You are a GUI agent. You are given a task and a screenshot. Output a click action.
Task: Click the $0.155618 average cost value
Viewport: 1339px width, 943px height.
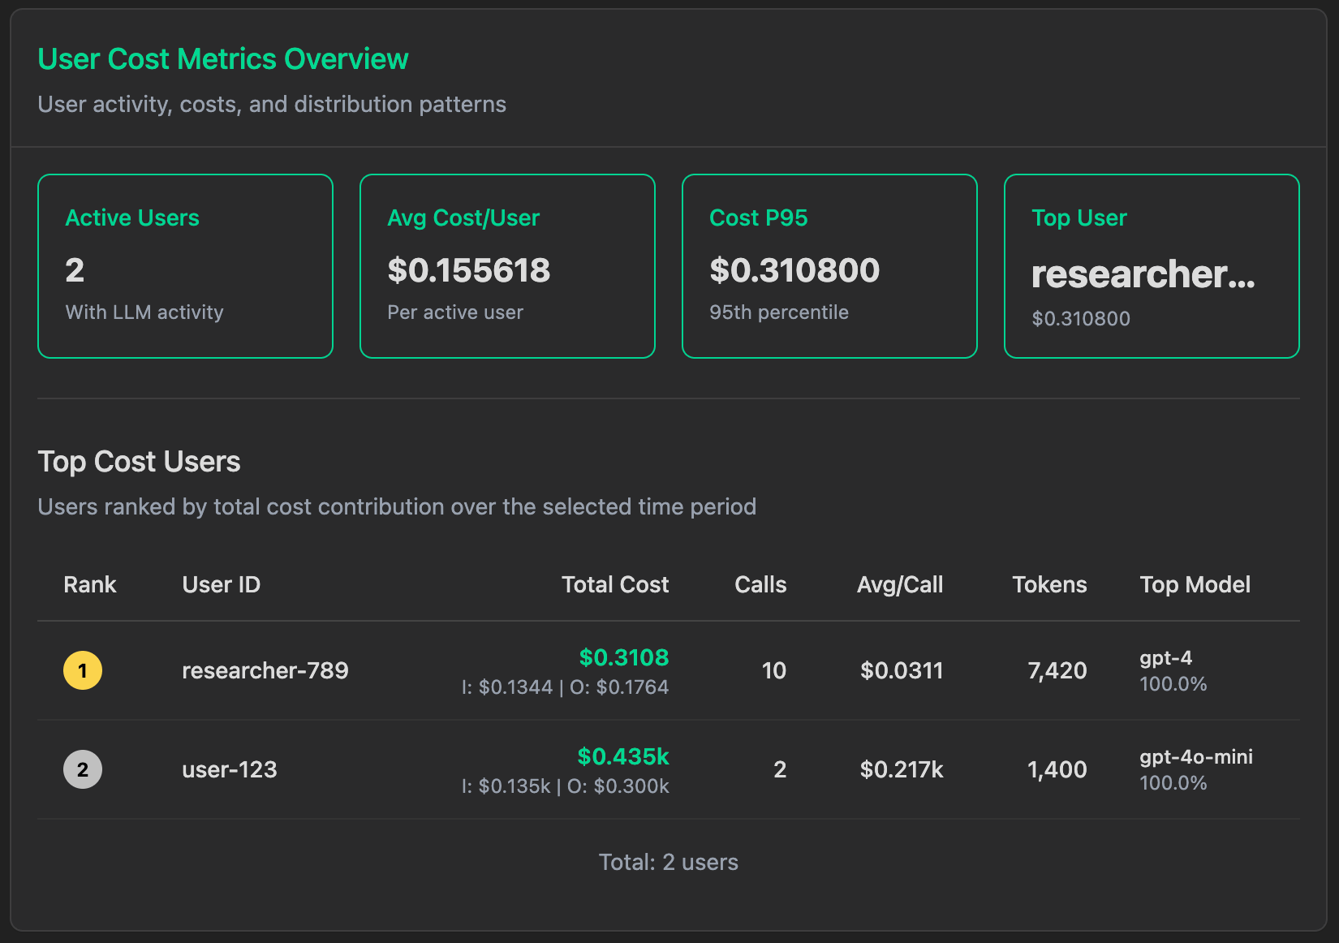(469, 270)
